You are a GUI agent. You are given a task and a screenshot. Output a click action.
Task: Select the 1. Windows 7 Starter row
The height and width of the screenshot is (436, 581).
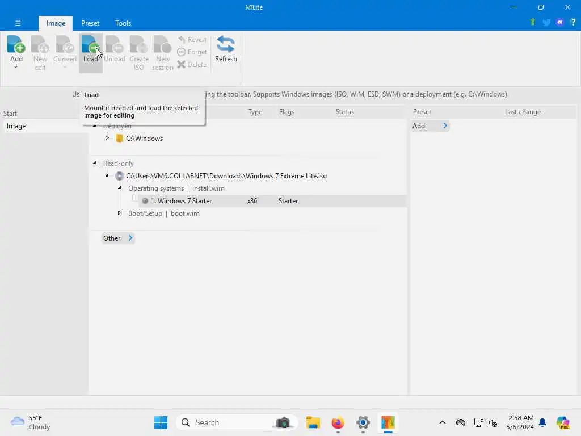coord(273,201)
